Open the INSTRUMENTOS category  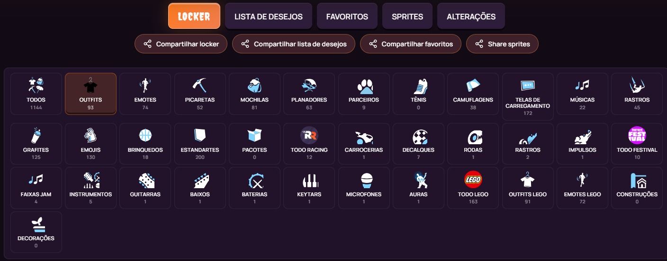pyautogui.click(x=90, y=188)
